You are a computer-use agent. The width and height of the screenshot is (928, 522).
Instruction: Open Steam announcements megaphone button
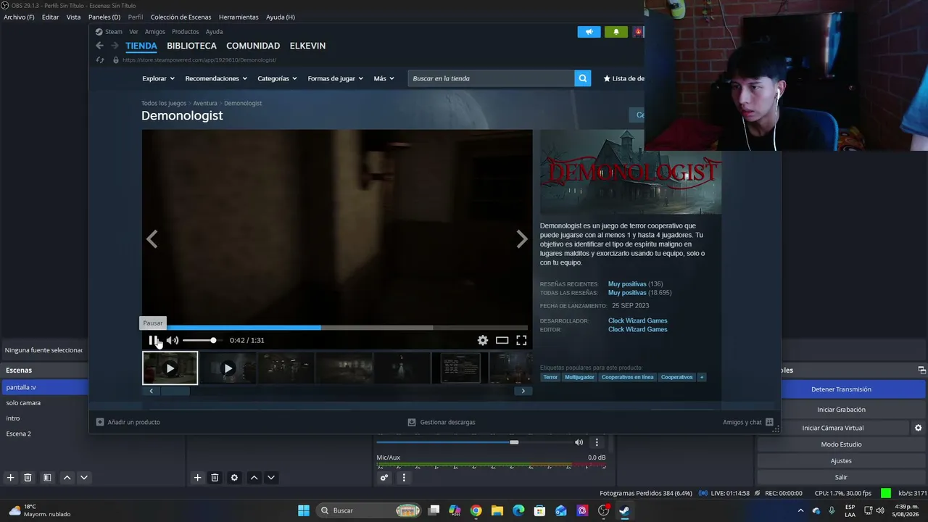click(589, 32)
